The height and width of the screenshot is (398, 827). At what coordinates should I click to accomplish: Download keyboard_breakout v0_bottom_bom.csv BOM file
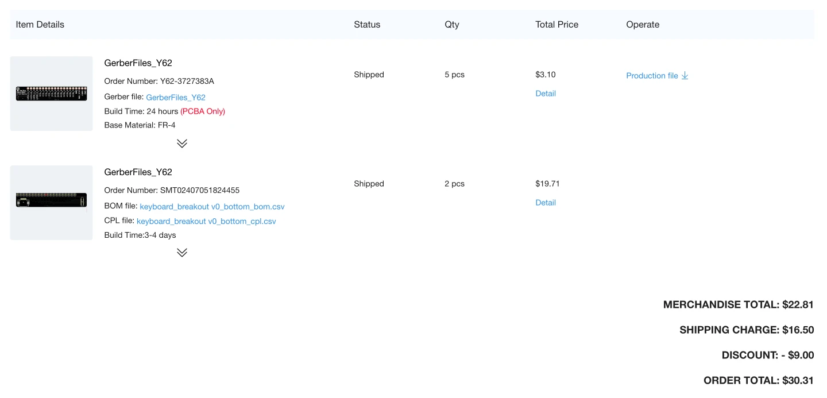point(212,207)
